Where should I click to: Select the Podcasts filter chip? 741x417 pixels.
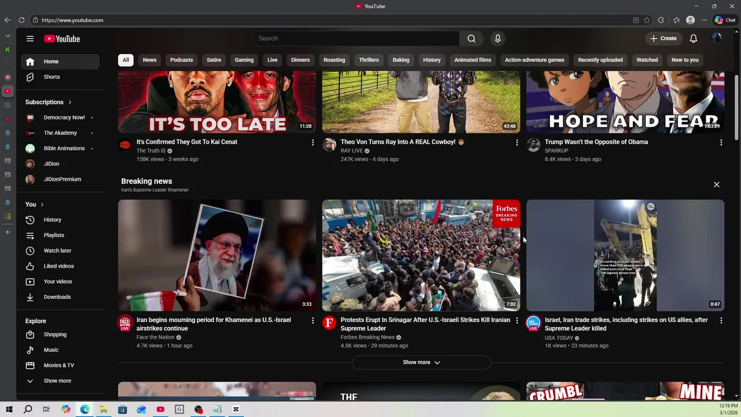tap(182, 60)
